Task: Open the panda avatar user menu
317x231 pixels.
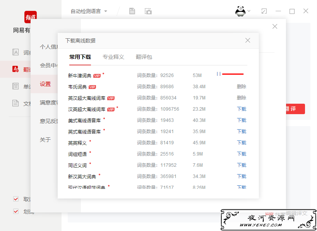Action: [240, 11]
